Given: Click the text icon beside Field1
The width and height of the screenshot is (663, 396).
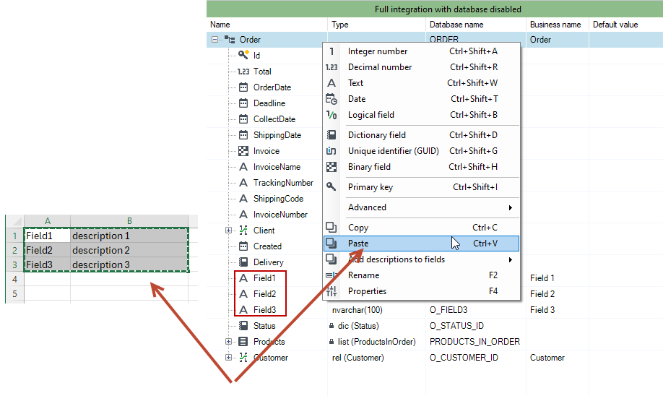Looking at the screenshot, I should coord(243,278).
